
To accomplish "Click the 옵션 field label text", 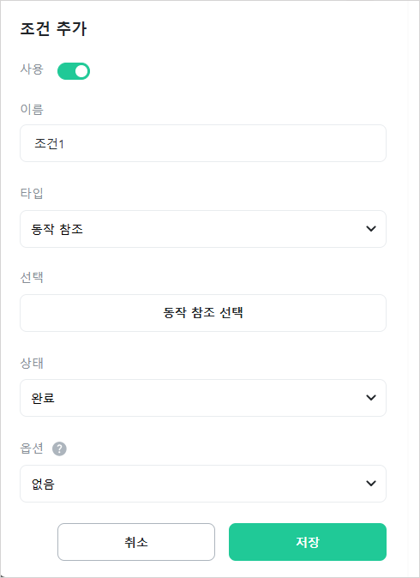I will click(x=32, y=449).
